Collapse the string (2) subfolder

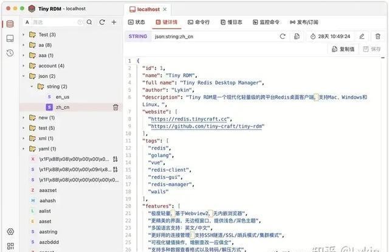tap(32, 86)
